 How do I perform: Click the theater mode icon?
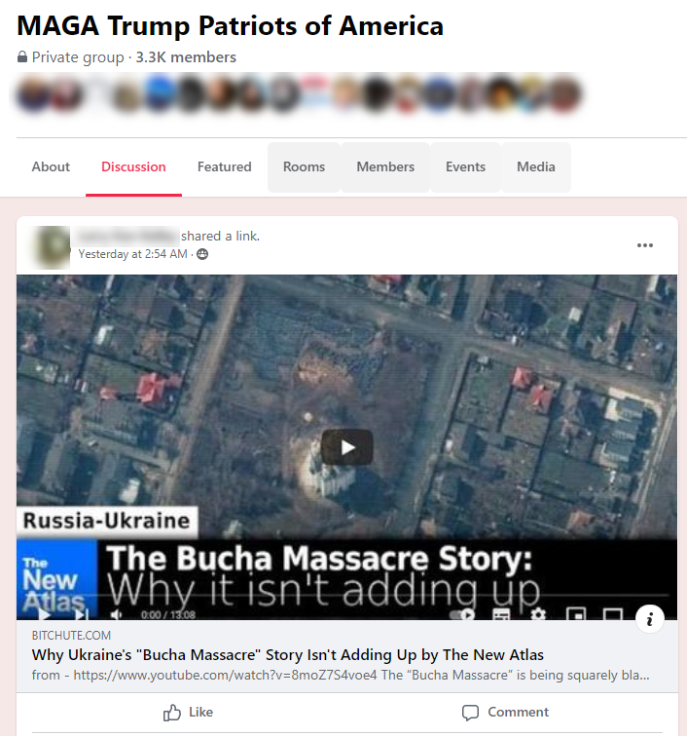(x=613, y=614)
